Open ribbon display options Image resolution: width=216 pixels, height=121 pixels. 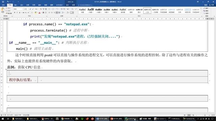coord(198,2)
